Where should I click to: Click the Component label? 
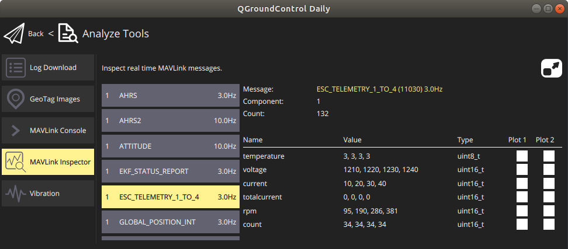click(264, 101)
